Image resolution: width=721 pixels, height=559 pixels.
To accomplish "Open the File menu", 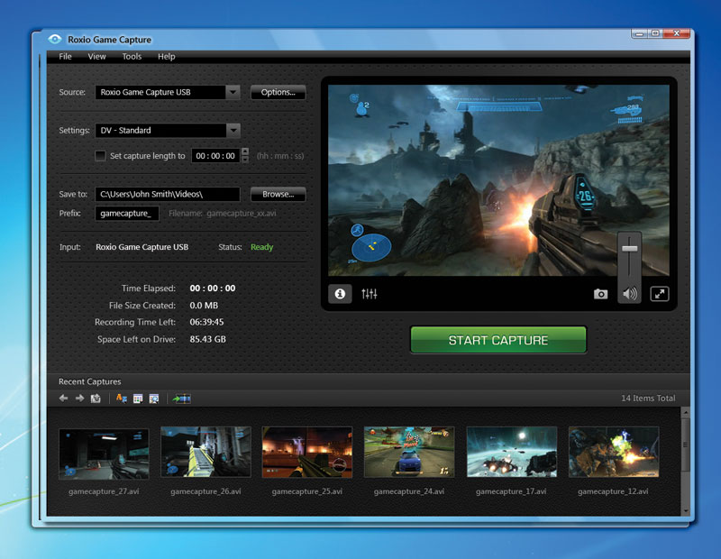I will (x=65, y=56).
